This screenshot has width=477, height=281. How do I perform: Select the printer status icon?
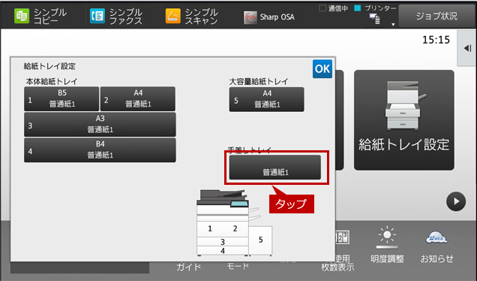point(375,19)
